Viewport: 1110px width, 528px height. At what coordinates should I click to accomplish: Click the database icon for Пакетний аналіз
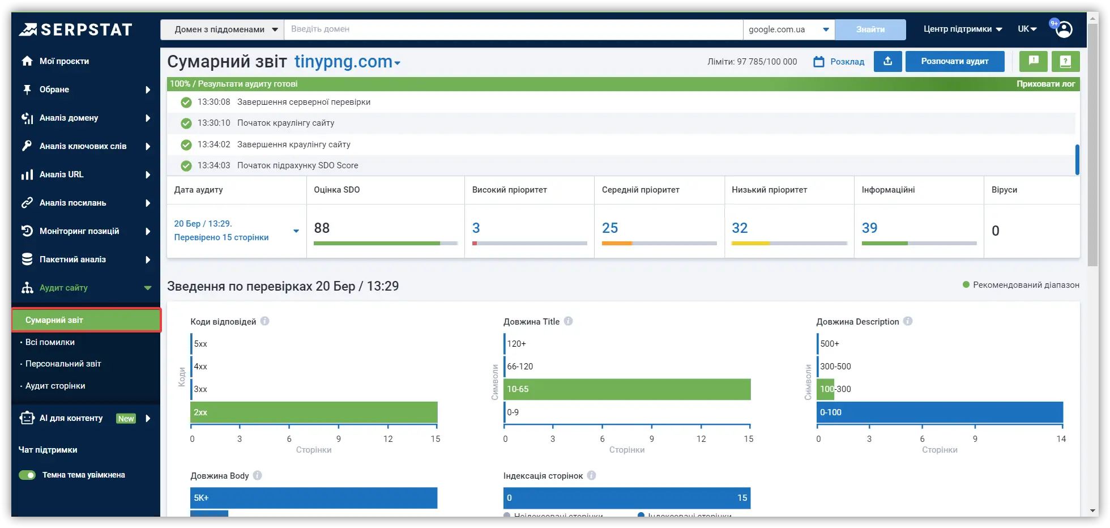(27, 259)
